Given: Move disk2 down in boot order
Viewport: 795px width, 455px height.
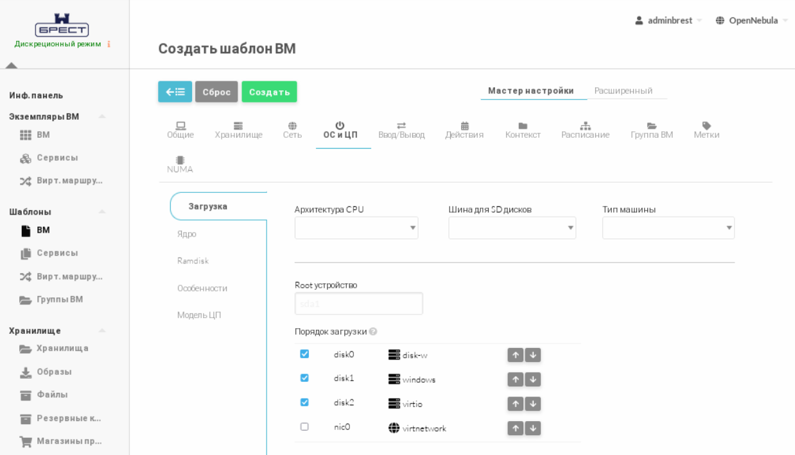Looking at the screenshot, I should click(533, 404).
